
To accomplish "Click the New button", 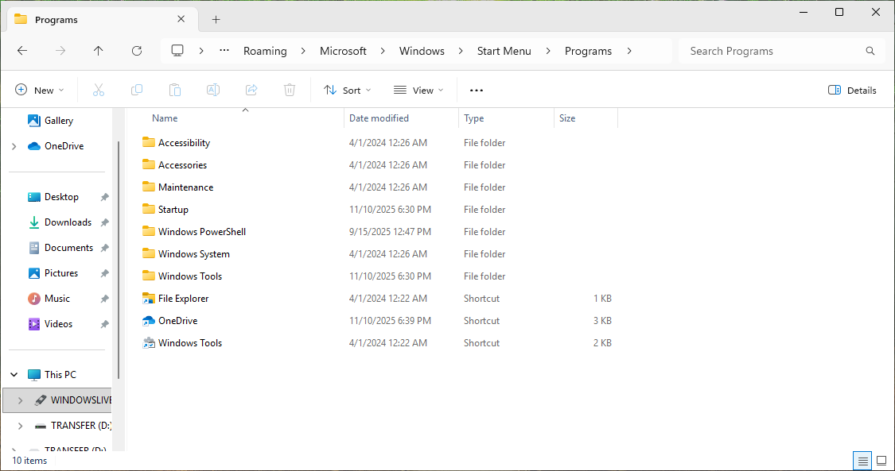I will tap(40, 91).
